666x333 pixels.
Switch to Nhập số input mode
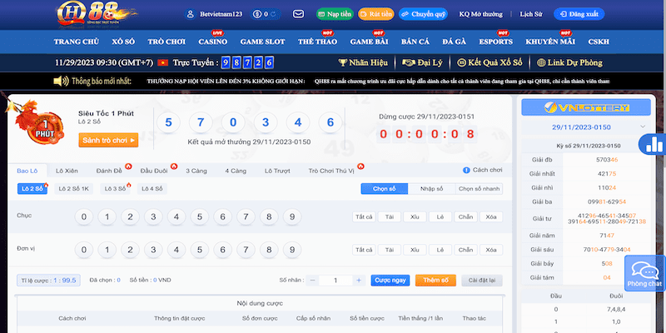pos(431,189)
